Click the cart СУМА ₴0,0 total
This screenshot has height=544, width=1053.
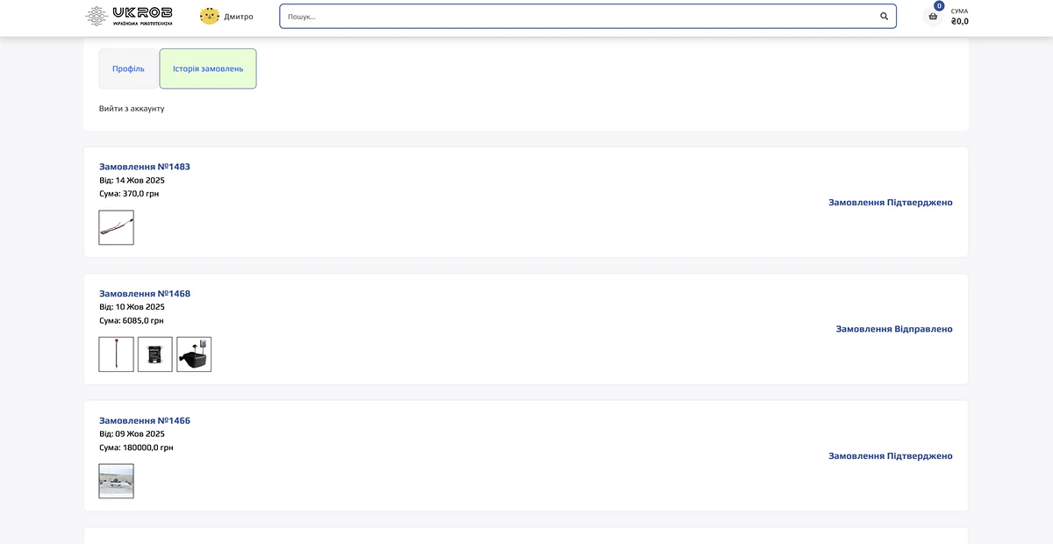point(959,17)
